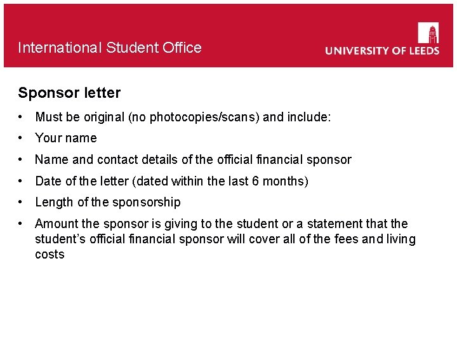Click the bullet before Must be original
Viewport: 457px width, 343px height.
tap(20, 117)
